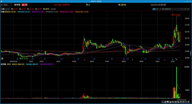192x104 pixels.
Task: Select the 5 minute period tab
Action: [x=179, y=9]
